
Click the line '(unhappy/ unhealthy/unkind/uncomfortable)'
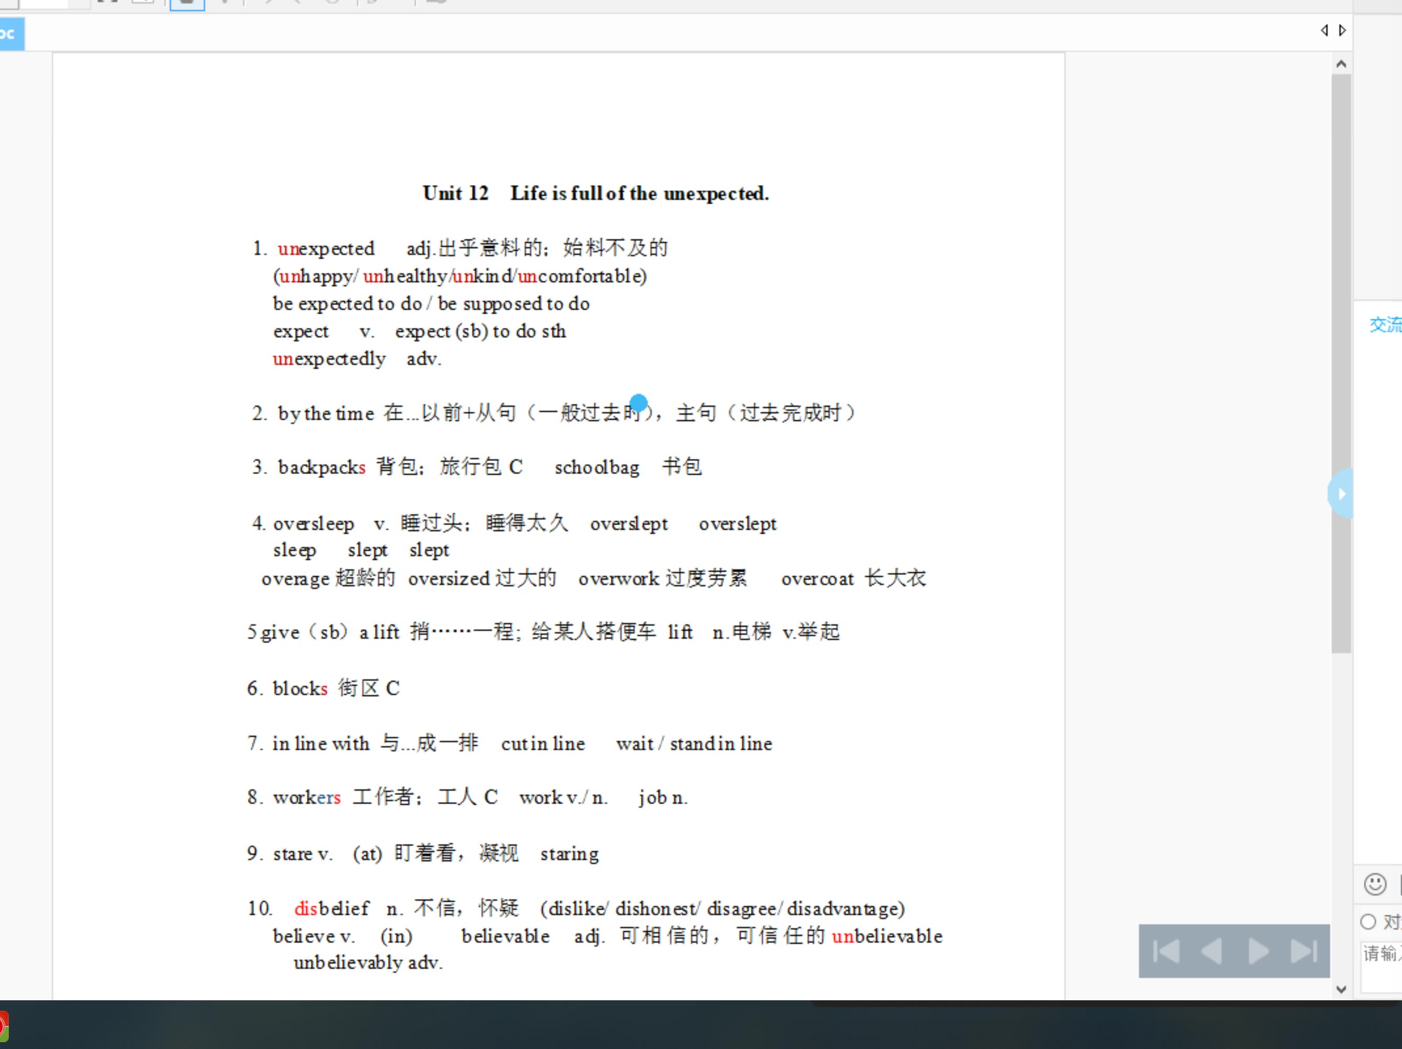click(460, 276)
